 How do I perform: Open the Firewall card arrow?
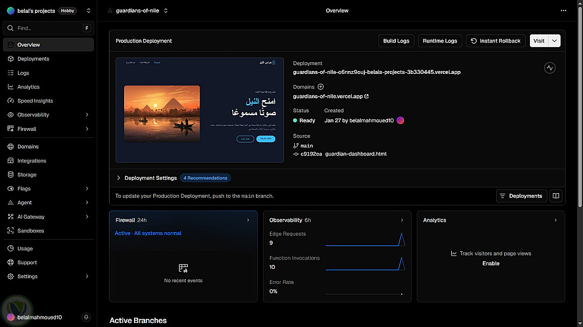click(248, 220)
